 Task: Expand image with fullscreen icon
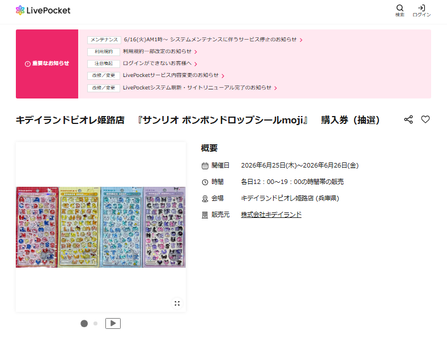point(177,303)
